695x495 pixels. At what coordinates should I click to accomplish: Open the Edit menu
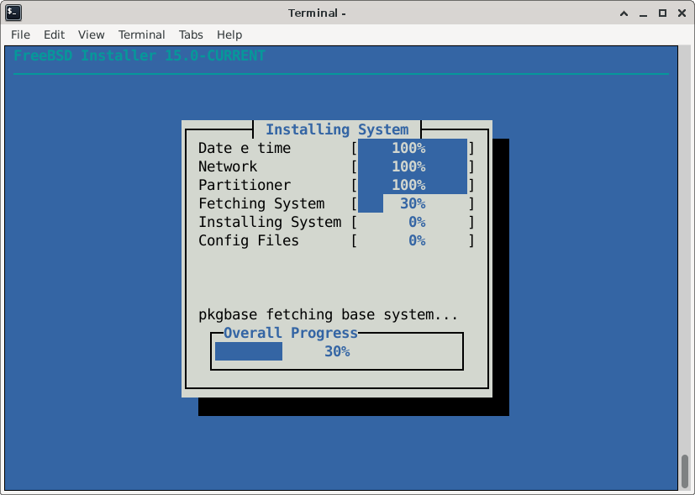54,34
